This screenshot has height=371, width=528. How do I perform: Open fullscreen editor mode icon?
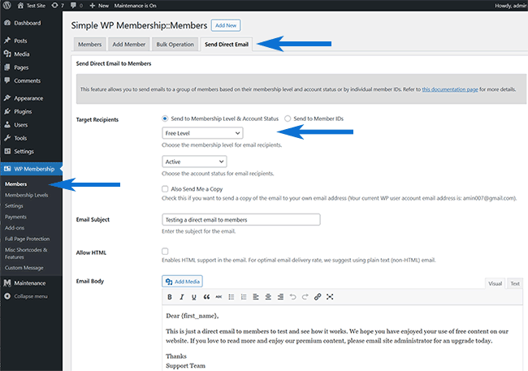click(330, 297)
